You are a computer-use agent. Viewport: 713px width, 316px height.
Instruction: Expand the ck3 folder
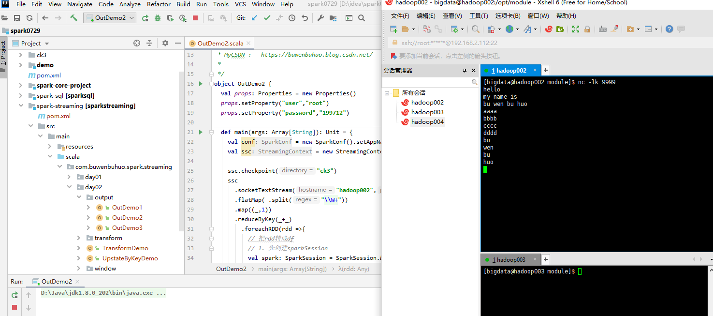(x=21, y=55)
